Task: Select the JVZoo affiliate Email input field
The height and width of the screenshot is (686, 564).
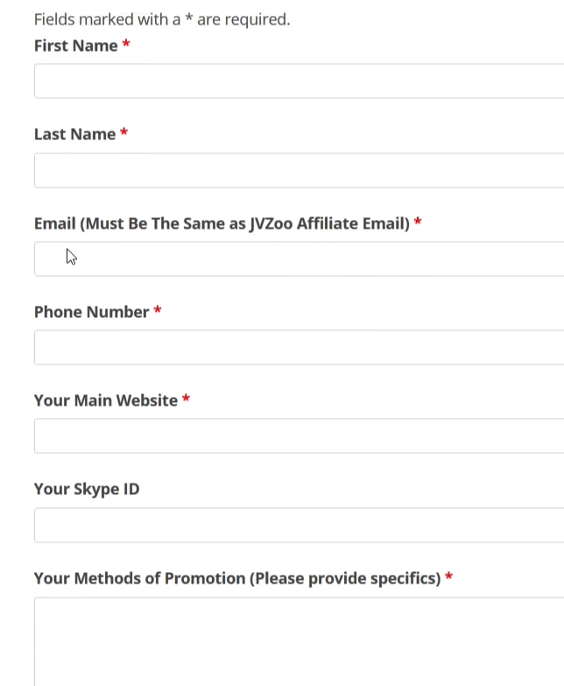Action: point(298,258)
